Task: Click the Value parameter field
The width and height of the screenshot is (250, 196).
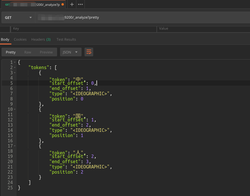Action: (x=203, y=29)
